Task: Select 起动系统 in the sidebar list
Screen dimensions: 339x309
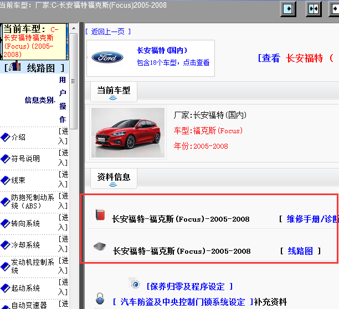Action: 25,289
